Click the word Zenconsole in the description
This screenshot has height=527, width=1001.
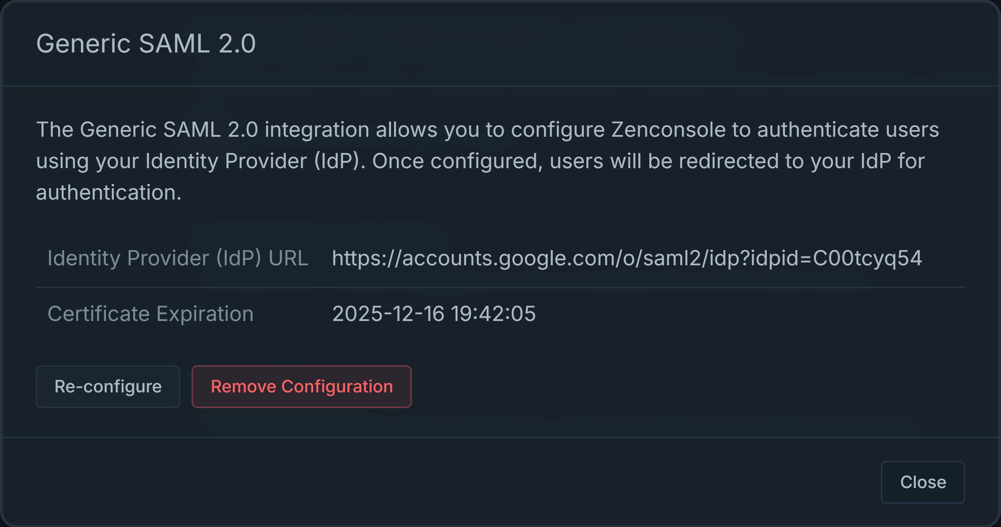pos(668,130)
